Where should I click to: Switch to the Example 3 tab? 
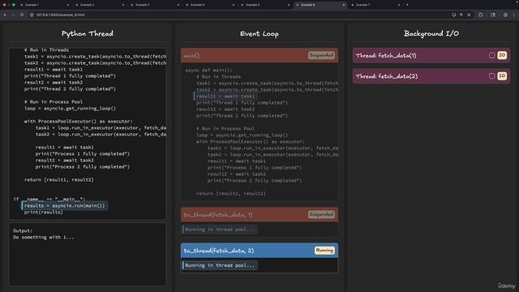[155, 5]
